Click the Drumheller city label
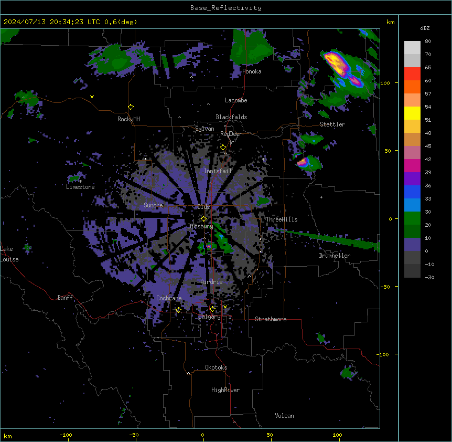452x442 pixels. [335, 256]
